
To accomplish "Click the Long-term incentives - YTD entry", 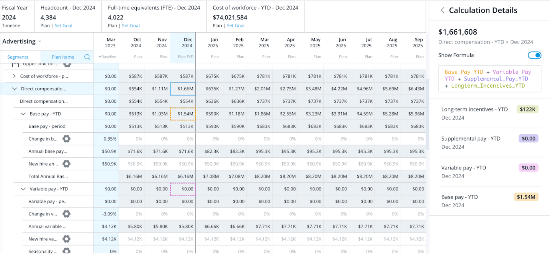I will pyautogui.click(x=490, y=113).
